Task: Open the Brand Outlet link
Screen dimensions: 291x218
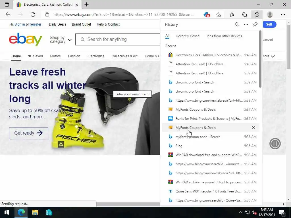Action: (x=82, y=24)
